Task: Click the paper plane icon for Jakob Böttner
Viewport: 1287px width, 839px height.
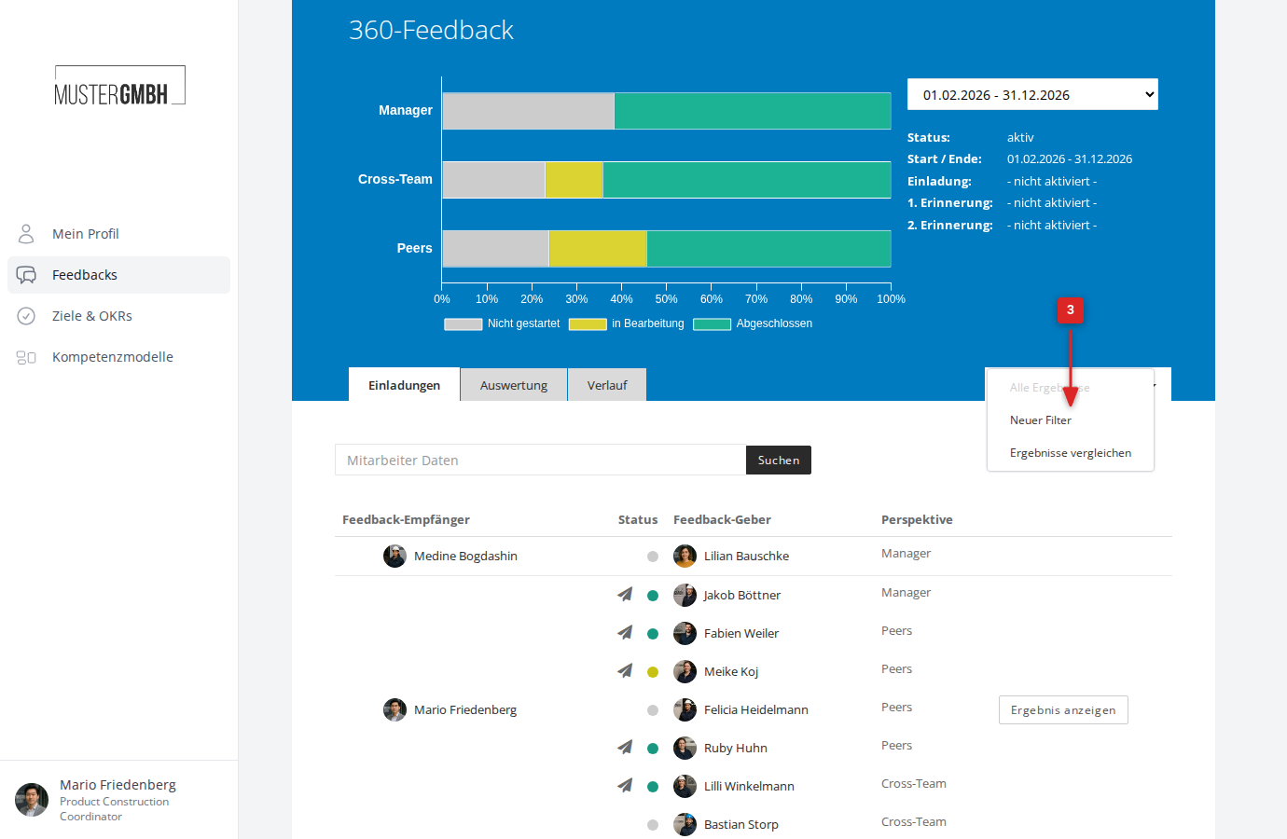Action: [625, 594]
